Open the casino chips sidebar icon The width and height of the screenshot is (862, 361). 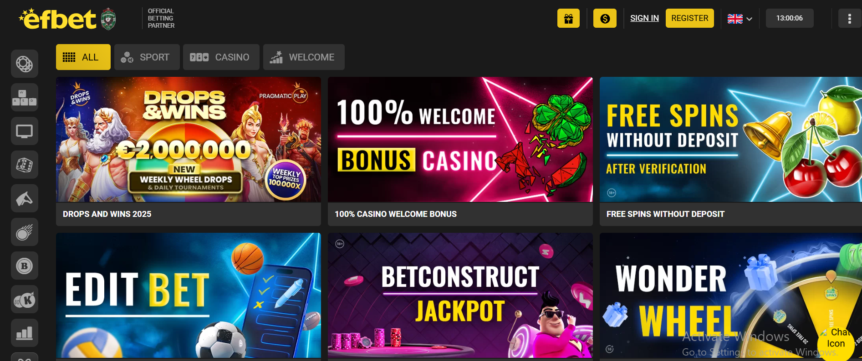tap(25, 64)
